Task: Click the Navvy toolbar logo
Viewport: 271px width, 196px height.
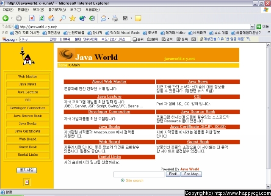Action: (8, 39)
